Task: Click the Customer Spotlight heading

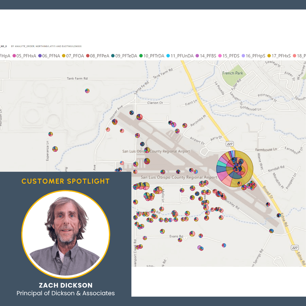Action: (66, 181)
